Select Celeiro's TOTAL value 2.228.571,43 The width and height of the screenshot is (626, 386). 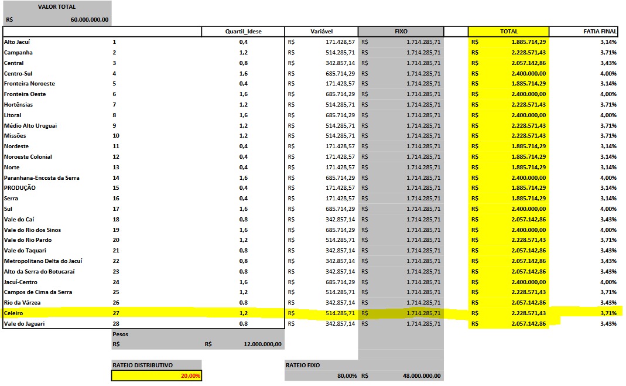click(x=529, y=313)
